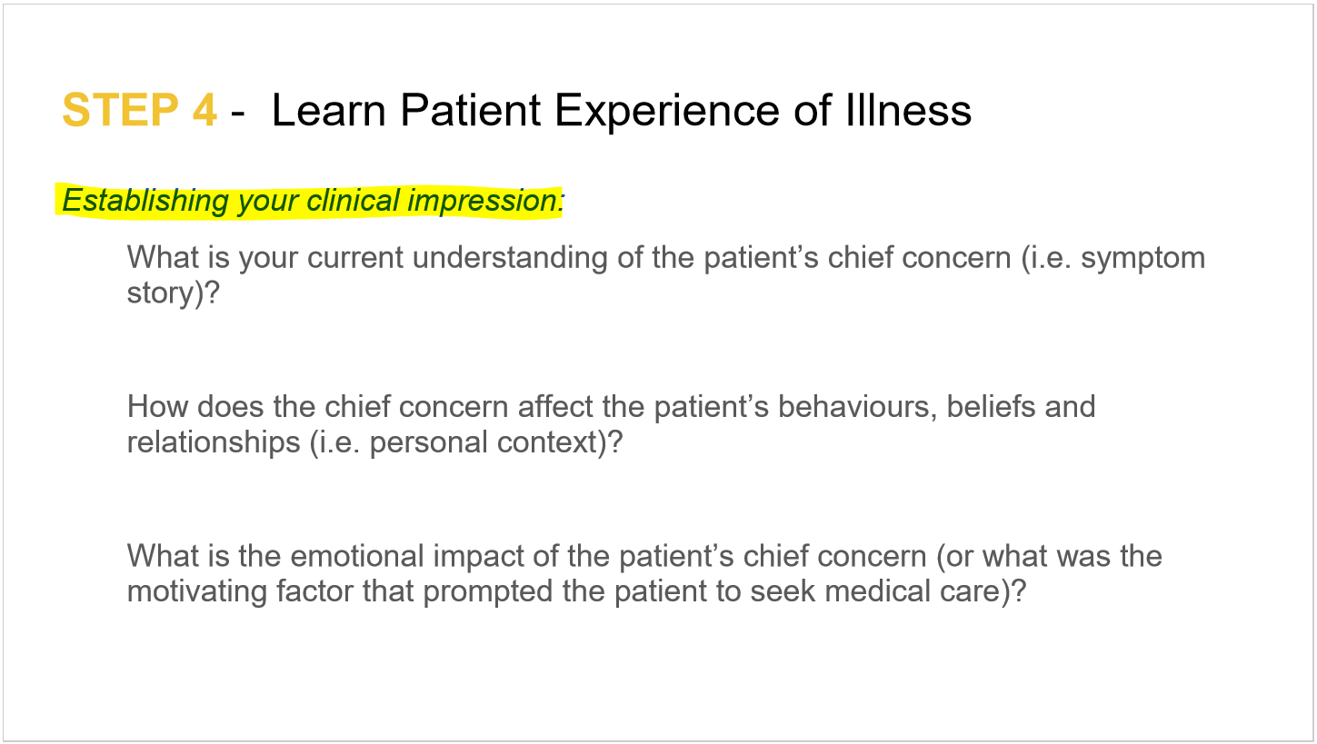The height and width of the screenshot is (744, 1317).
Task: Select the word "Learn" in the title
Action: tap(329, 111)
